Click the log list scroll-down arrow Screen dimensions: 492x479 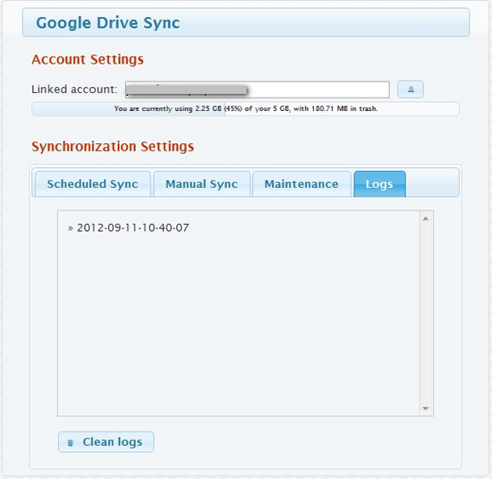coord(426,408)
